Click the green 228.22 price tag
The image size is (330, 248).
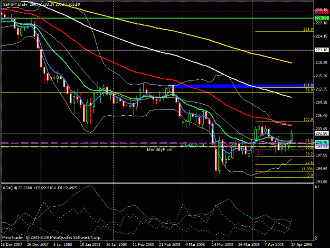pyautogui.click(x=322, y=18)
